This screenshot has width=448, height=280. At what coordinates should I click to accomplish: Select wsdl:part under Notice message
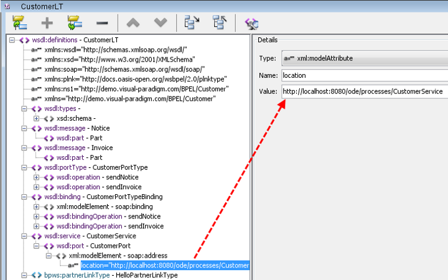point(79,138)
